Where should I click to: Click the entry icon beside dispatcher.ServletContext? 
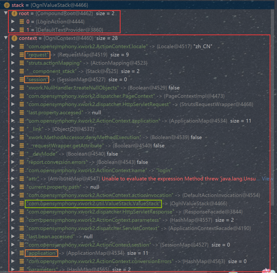[22, 228]
